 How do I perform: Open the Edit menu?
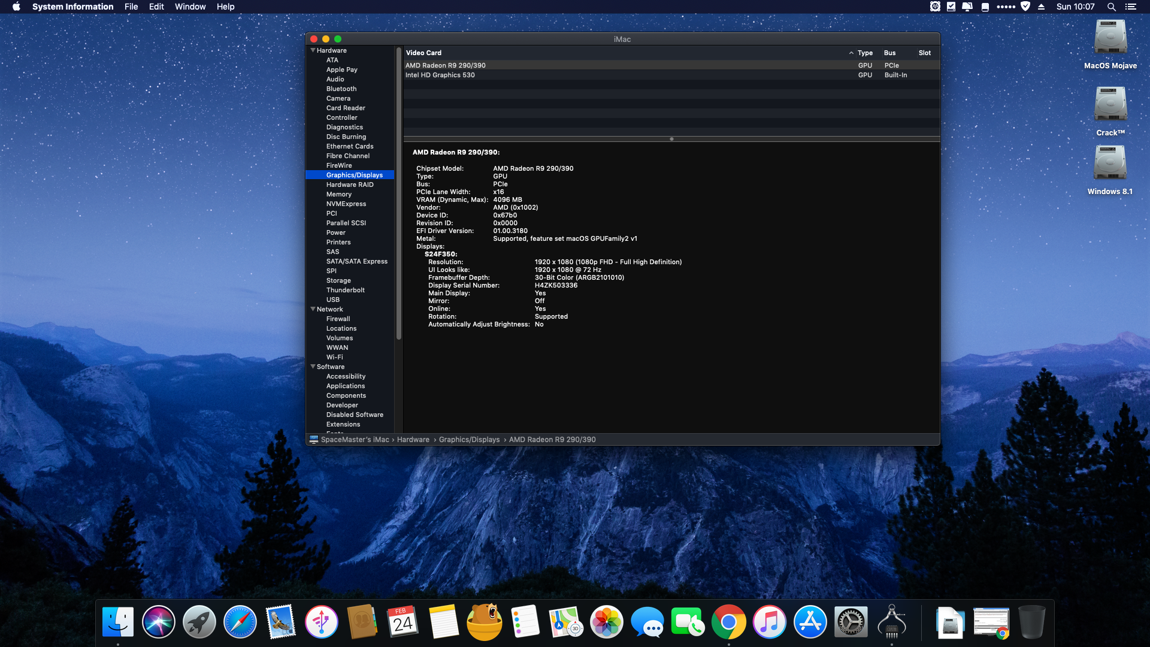(156, 7)
